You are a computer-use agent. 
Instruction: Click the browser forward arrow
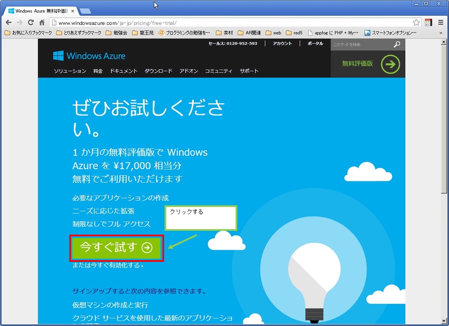click(x=20, y=23)
